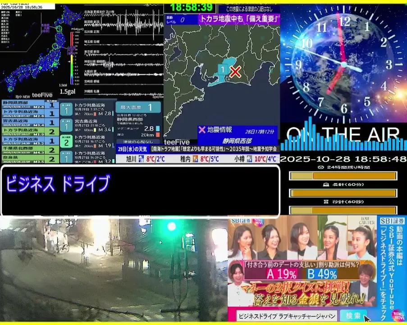The height and width of the screenshot is (325, 407).
Task: Click the 旭川 weather icon
Action: 141,159
